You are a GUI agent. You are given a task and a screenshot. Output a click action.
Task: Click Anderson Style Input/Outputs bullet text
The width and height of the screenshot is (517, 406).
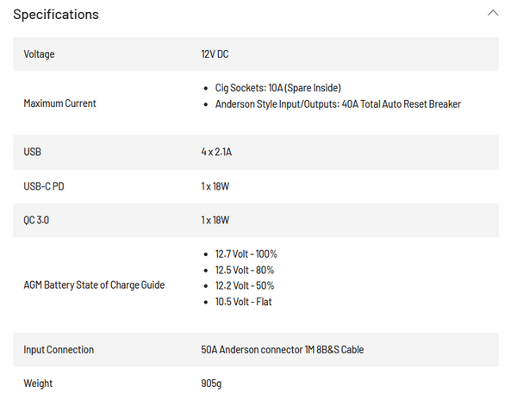[338, 104]
